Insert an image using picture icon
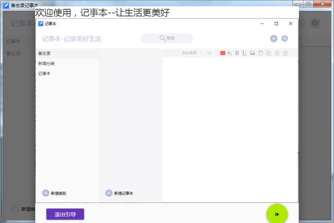This screenshot has width=334, height=223. tap(253, 53)
